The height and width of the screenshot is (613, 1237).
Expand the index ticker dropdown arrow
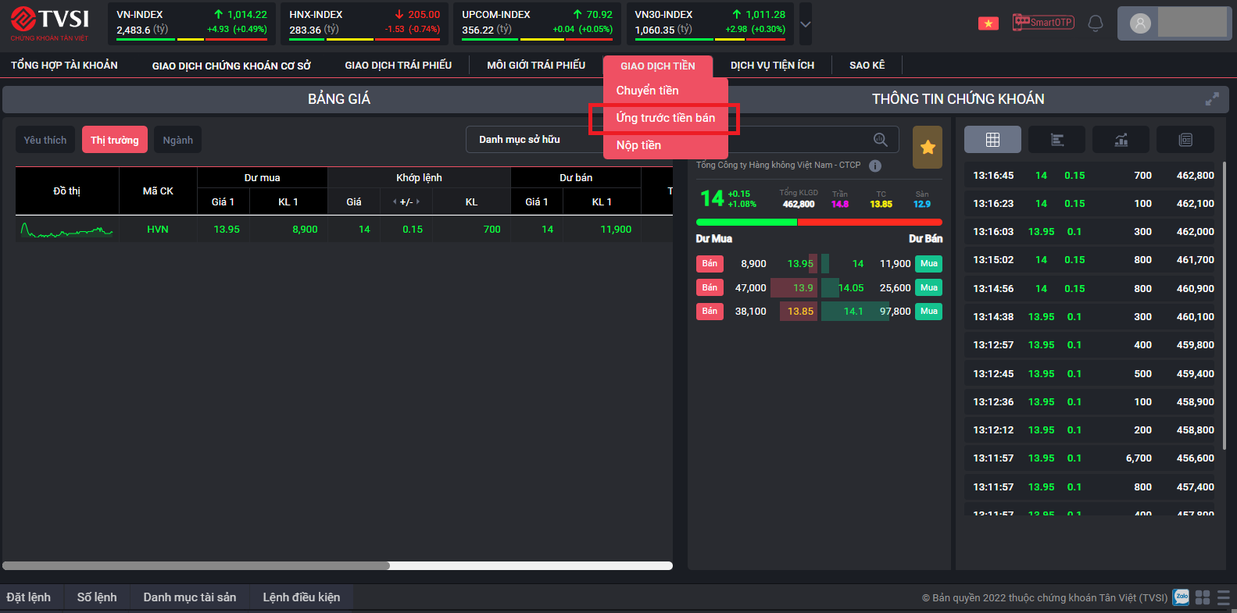tap(806, 24)
